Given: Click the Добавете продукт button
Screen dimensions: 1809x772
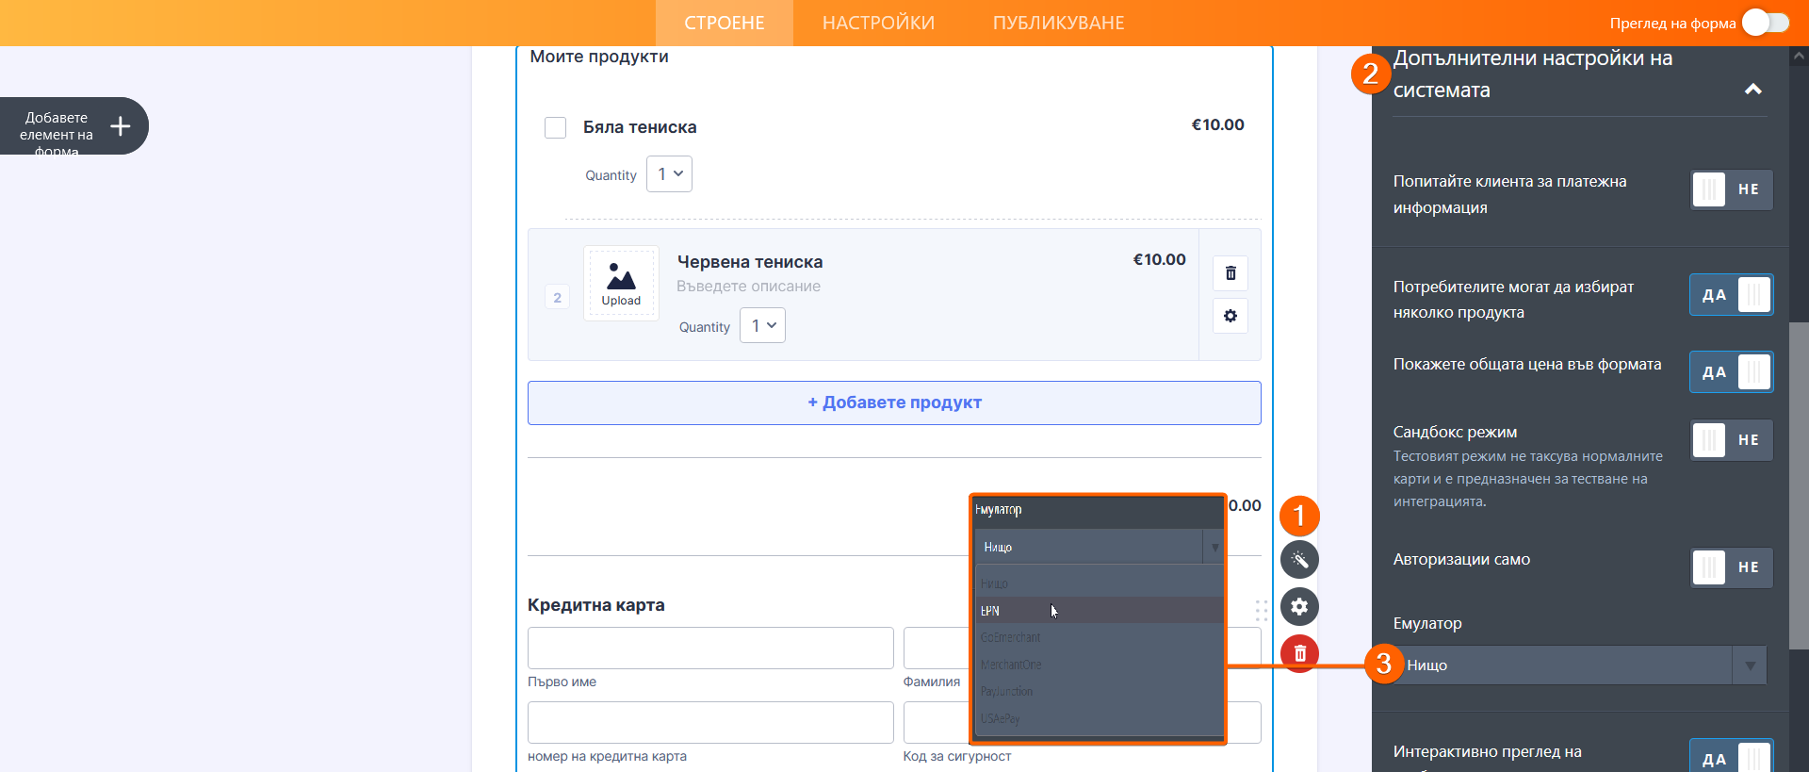Looking at the screenshot, I should 894,402.
